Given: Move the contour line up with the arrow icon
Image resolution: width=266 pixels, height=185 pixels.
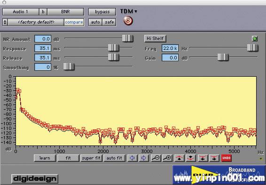Looking at the screenshot, I should click(x=180, y=158).
